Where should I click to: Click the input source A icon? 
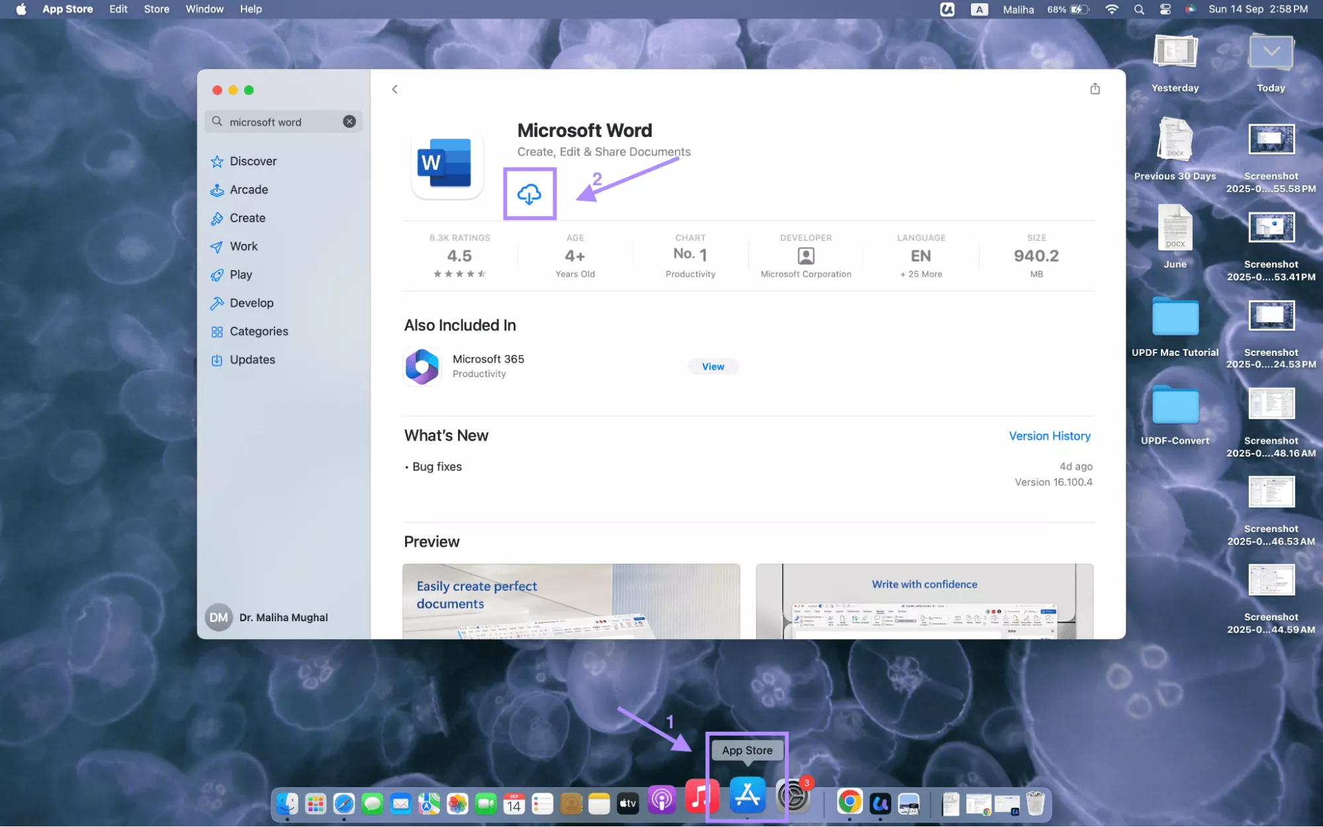pyautogui.click(x=979, y=9)
